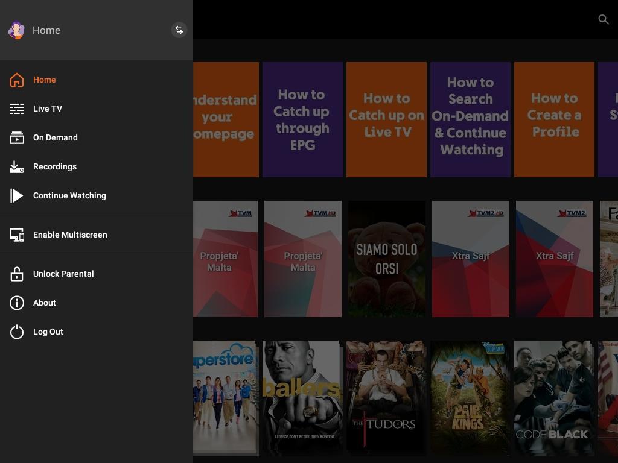
Task: Click the Enable Multiscreen devices icon
Action: 16,235
